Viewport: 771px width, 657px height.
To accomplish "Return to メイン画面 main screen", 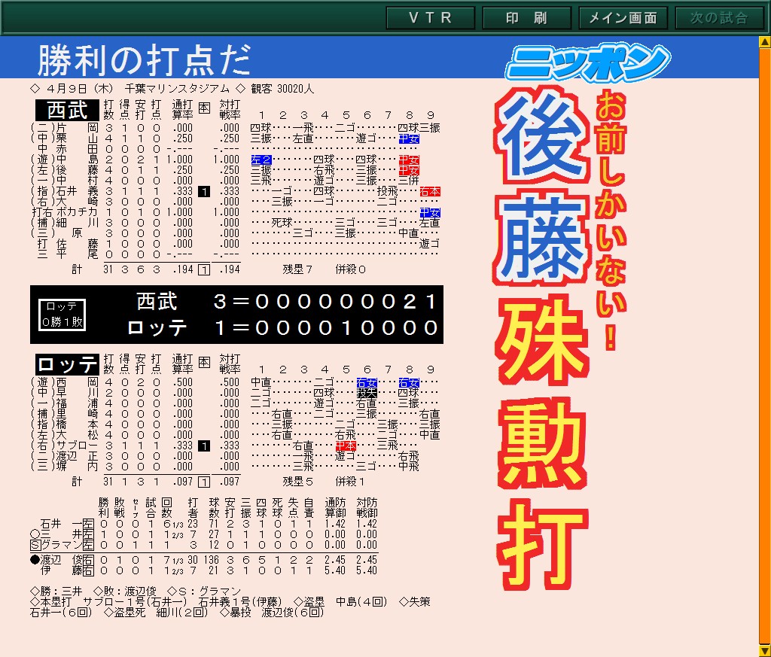I will point(623,18).
